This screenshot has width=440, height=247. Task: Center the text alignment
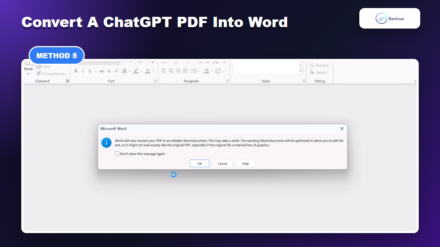171,71
